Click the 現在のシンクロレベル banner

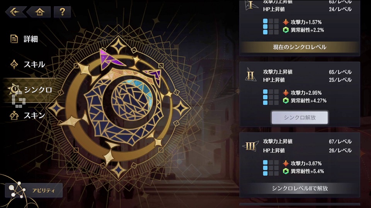tap(300, 47)
